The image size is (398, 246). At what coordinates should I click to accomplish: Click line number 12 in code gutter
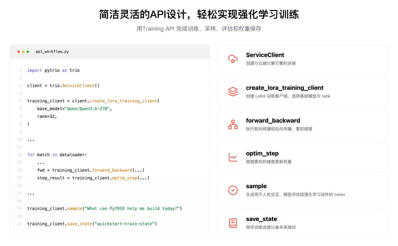click(19, 155)
